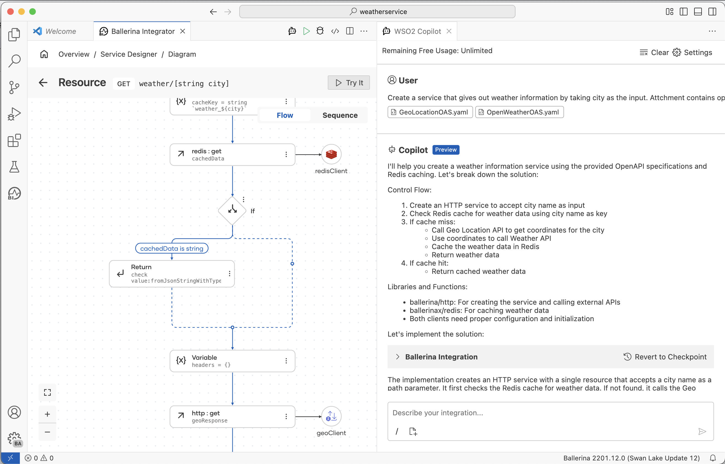Send the Copilot message

pos(702,432)
